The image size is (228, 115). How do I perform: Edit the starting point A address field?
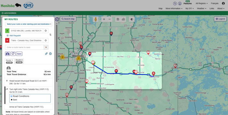coord(26,31)
